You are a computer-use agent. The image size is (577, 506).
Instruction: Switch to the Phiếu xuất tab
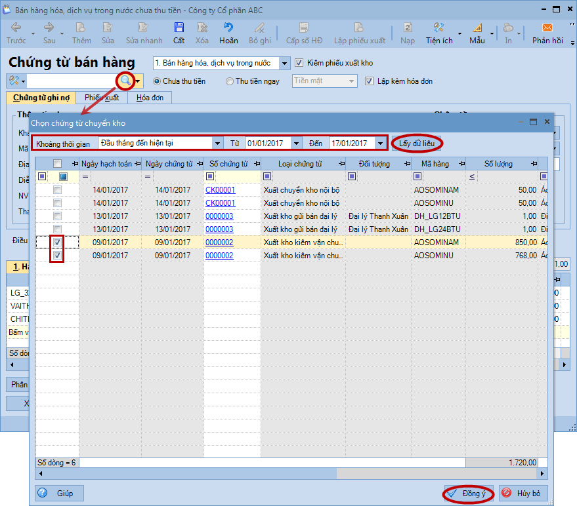click(x=102, y=98)
